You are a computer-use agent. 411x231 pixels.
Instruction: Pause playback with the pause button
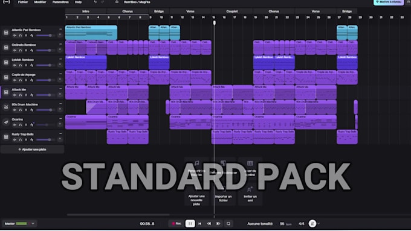[x=190, y=224]
